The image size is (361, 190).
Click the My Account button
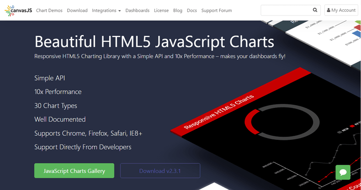point(341,10)
